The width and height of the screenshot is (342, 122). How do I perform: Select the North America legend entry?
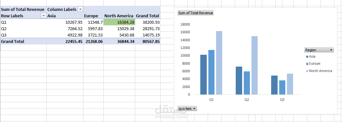click(319, 71)
